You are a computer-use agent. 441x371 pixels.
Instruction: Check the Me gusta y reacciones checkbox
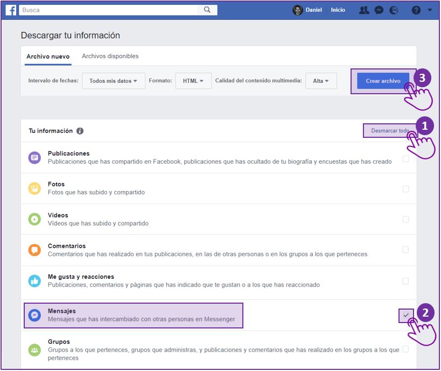tap(405, 281)
